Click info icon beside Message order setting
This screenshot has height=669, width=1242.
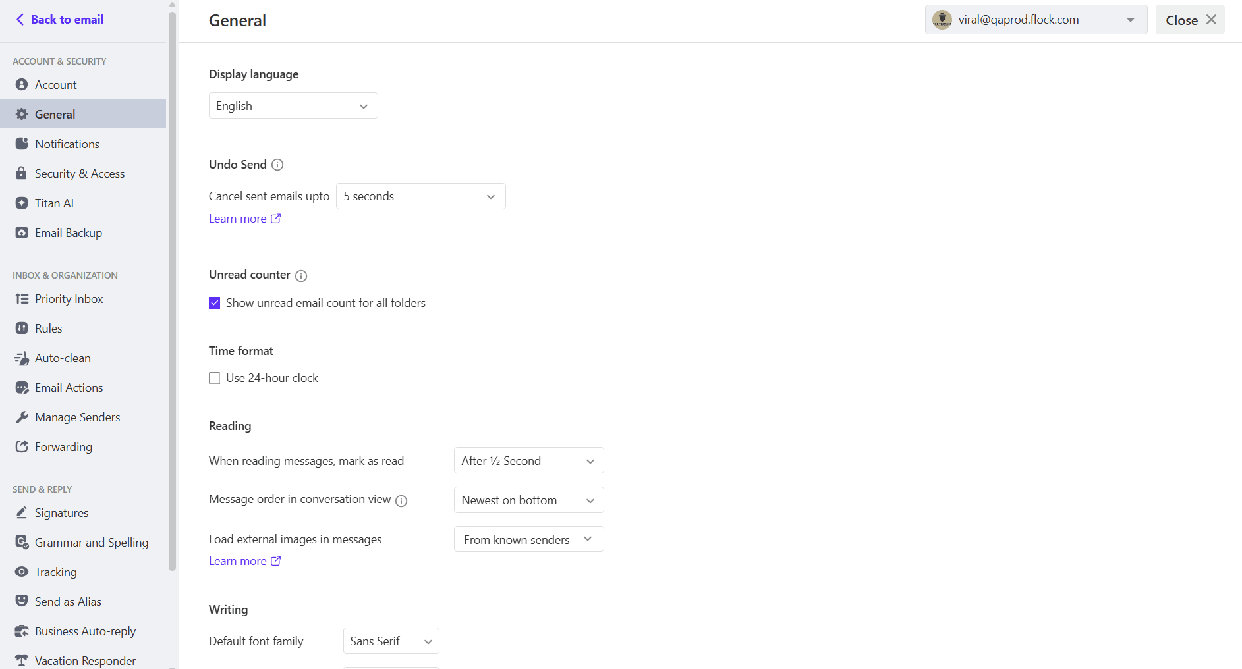[401, 500]
